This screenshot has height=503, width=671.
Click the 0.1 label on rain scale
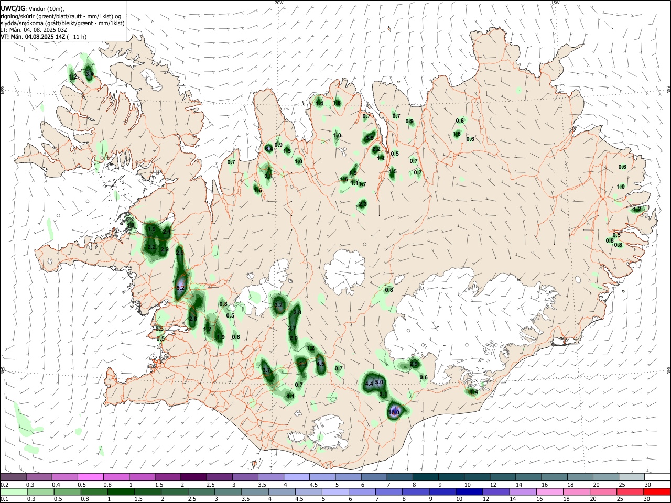tap(5, 499)
